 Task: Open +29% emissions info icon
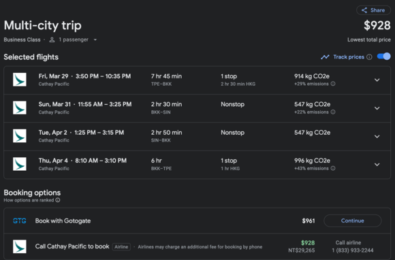[333, 84]
